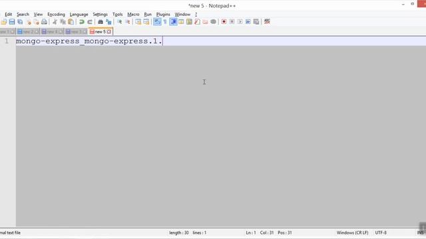This screenshot has width=426, height=239.
Task: Click line number 1 in the margin
Action: 7,41
